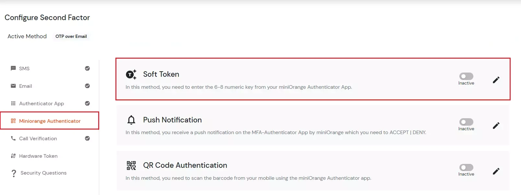Select the SMS chat bubble icon
521x195 pixels.
tap(13, 68)
